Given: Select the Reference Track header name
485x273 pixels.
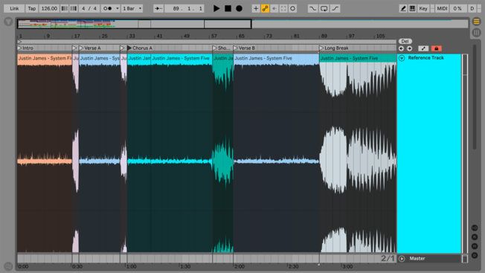Looking at the screenshot, I should [x=426, y=58].
